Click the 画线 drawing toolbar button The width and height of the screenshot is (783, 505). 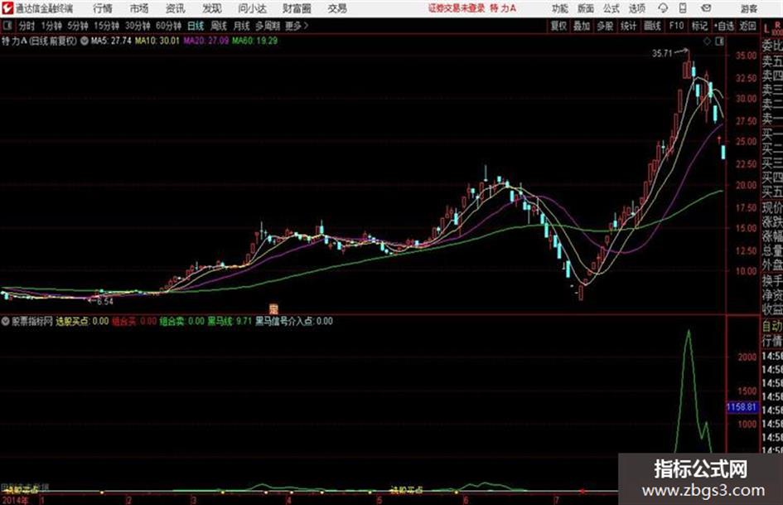(x=652, y=26)
